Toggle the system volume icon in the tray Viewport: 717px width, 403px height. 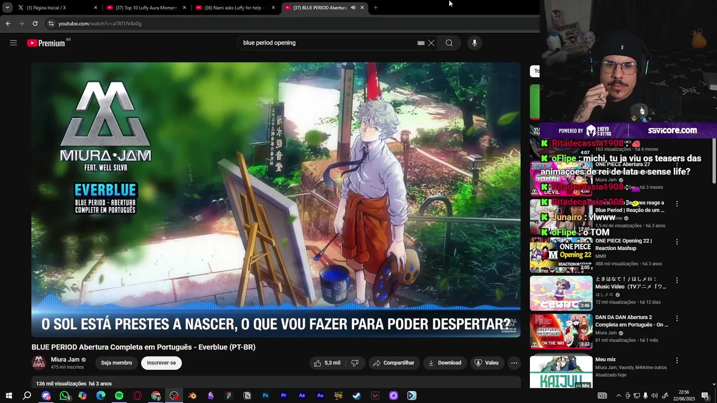click(654, 396)
